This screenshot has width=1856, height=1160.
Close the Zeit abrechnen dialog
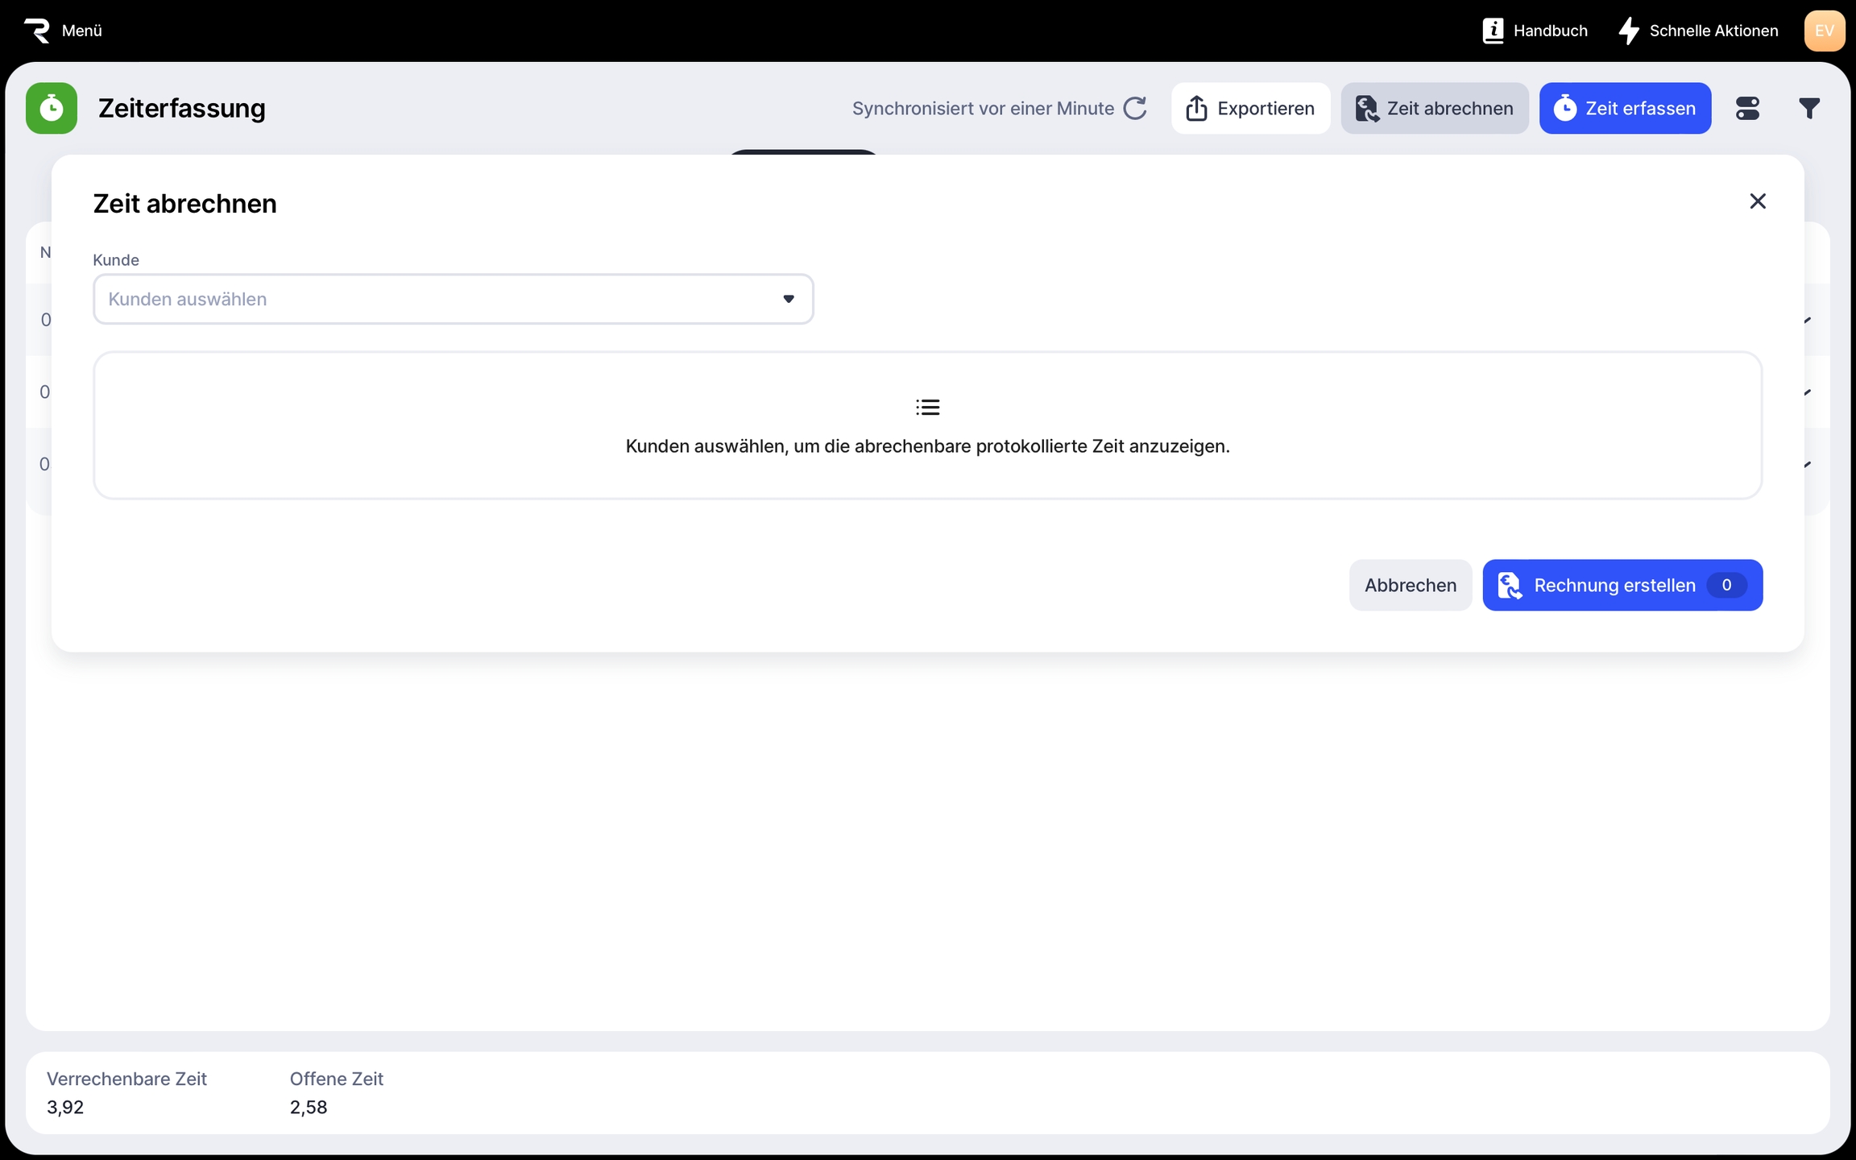point(1758,201)
